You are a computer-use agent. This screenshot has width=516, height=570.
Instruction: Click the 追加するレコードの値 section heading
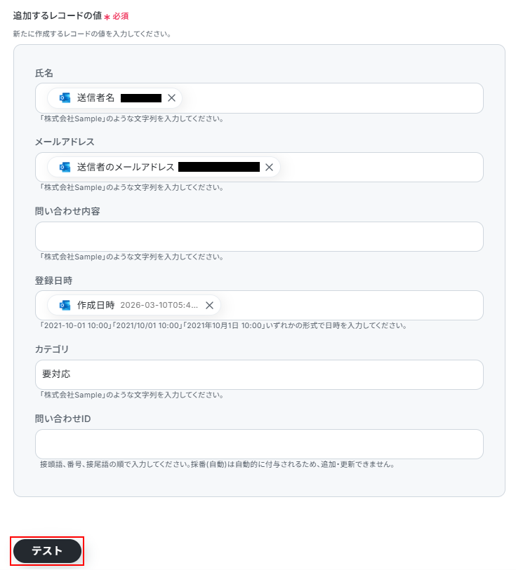coord(58,15)
